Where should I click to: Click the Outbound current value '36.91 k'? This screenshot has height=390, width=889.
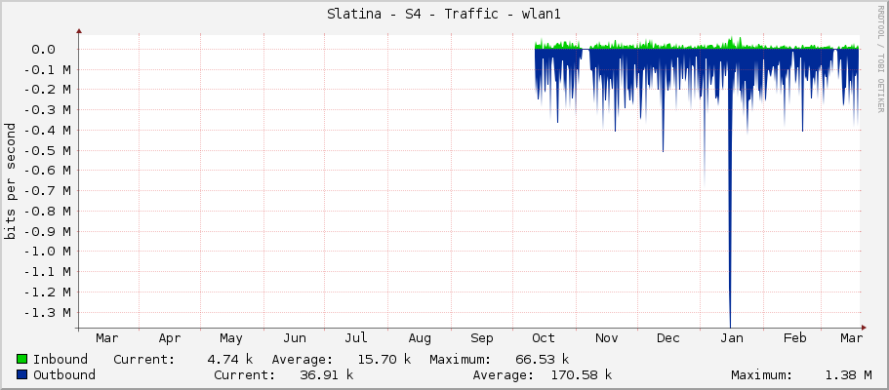pyautogui.click(x=326, y=374)
